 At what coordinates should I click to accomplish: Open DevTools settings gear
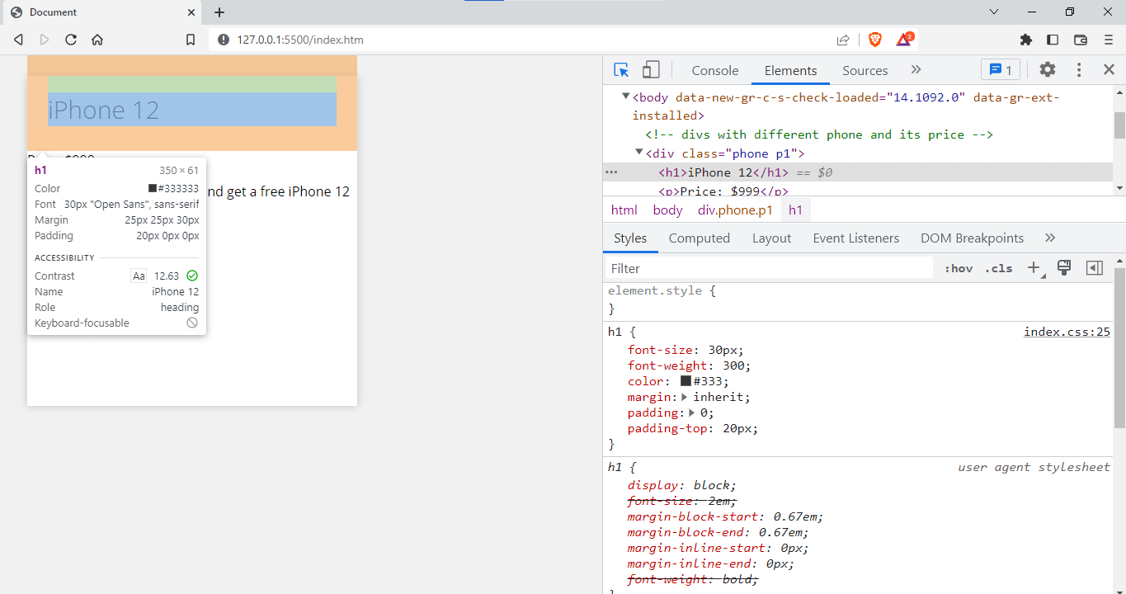pos(1047,69)
